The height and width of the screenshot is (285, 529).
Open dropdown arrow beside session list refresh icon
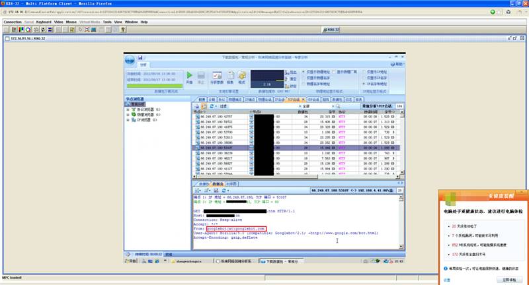(x=216, y=106)
